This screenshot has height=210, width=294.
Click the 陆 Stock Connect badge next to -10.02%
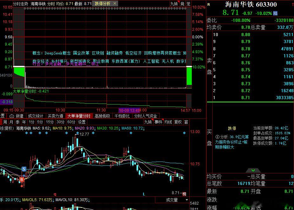pos(275,13)
